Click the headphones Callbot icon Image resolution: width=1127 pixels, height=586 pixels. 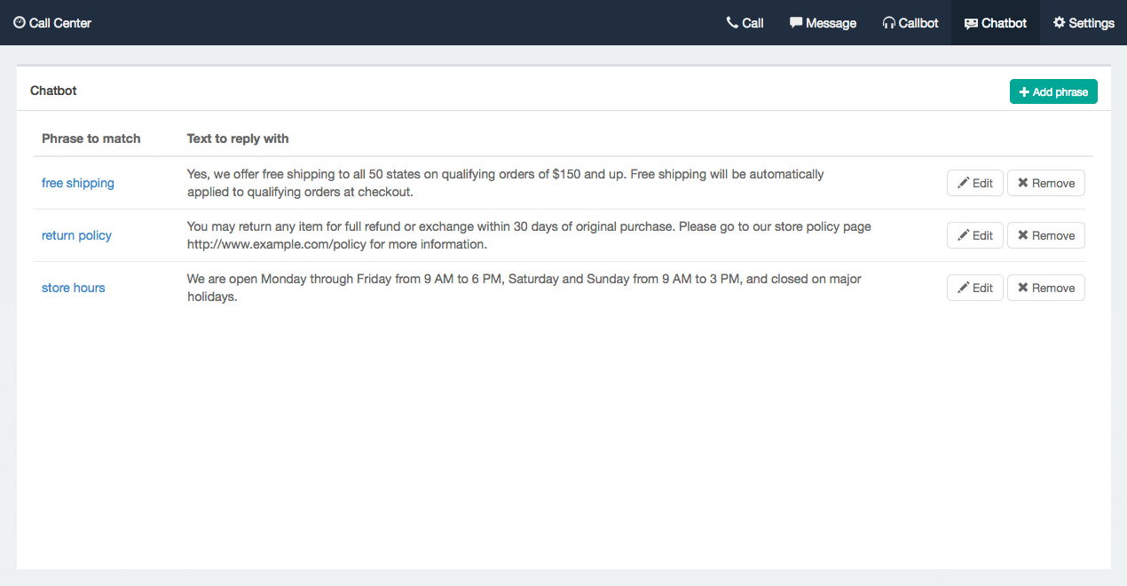click(x=889, y=23)
